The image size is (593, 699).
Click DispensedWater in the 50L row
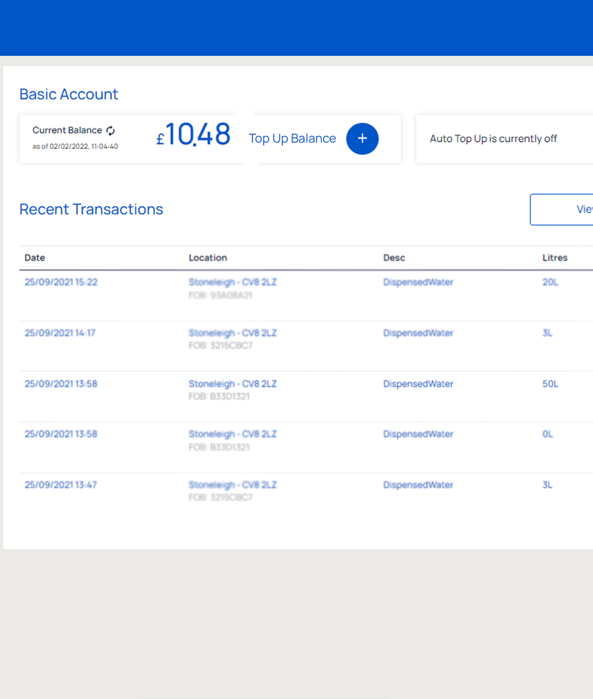[x=418, y=384]
